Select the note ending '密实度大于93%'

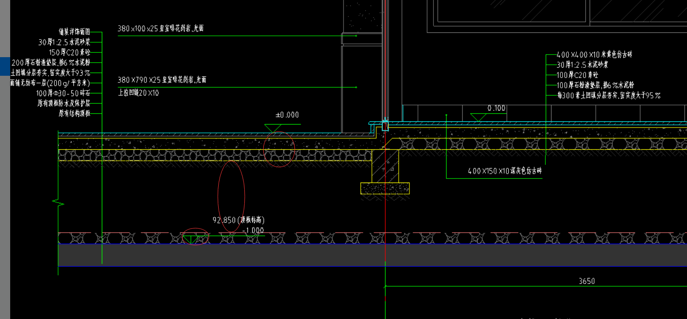tap(50, 73)
